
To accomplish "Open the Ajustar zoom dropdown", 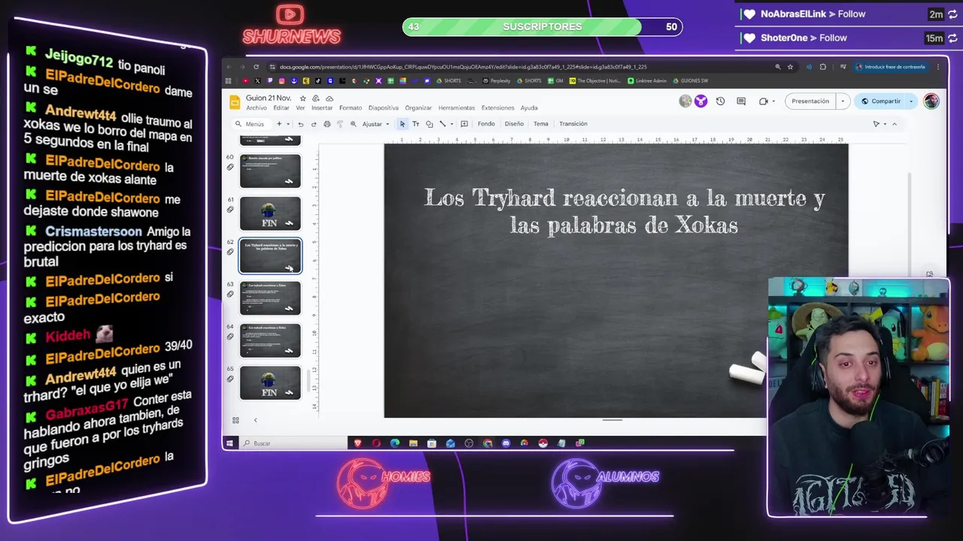I will (x=375, y=124).
